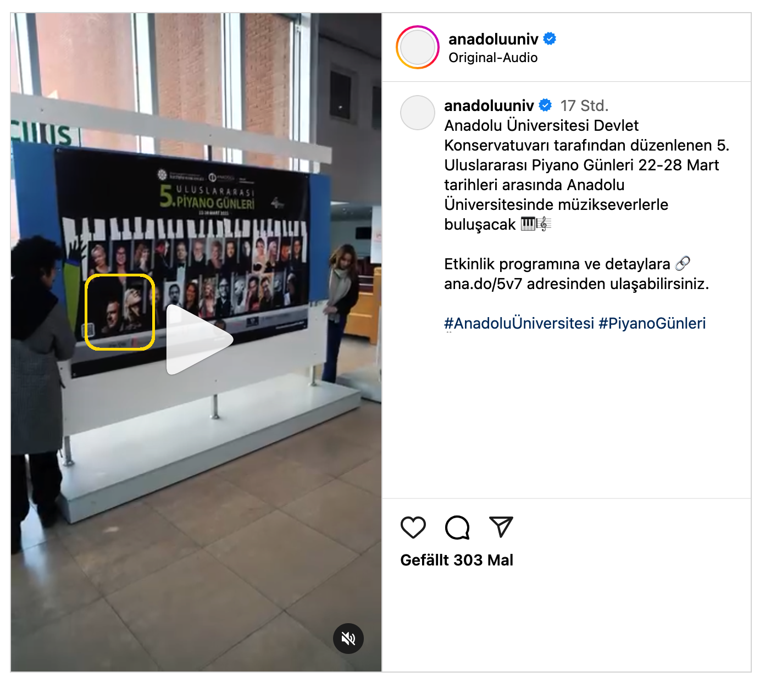The height and width of the screenshot is (688, 765).
Task: Like the post with heart icon
Action: [413, 528]
